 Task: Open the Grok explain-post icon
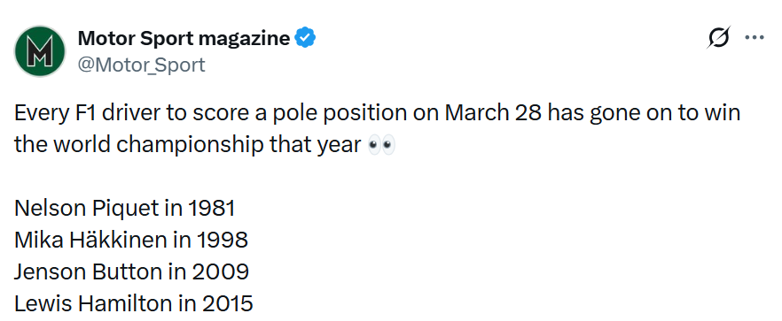click(719, 38)
